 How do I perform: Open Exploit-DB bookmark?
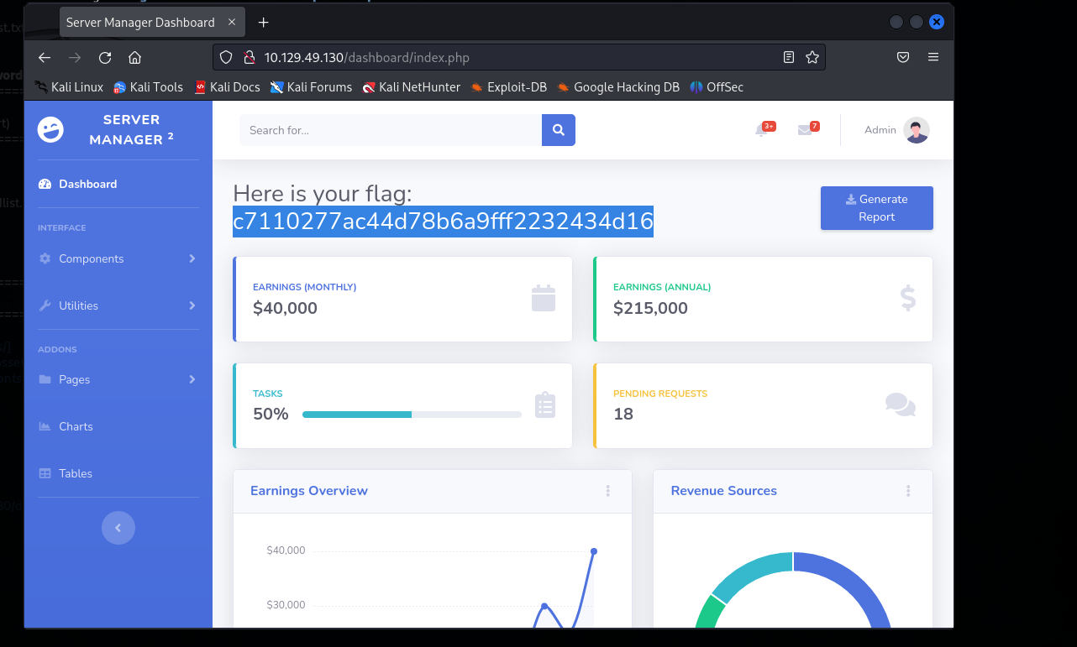(509, 87)
